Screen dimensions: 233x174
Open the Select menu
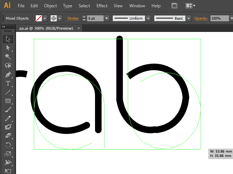(84, 6)
